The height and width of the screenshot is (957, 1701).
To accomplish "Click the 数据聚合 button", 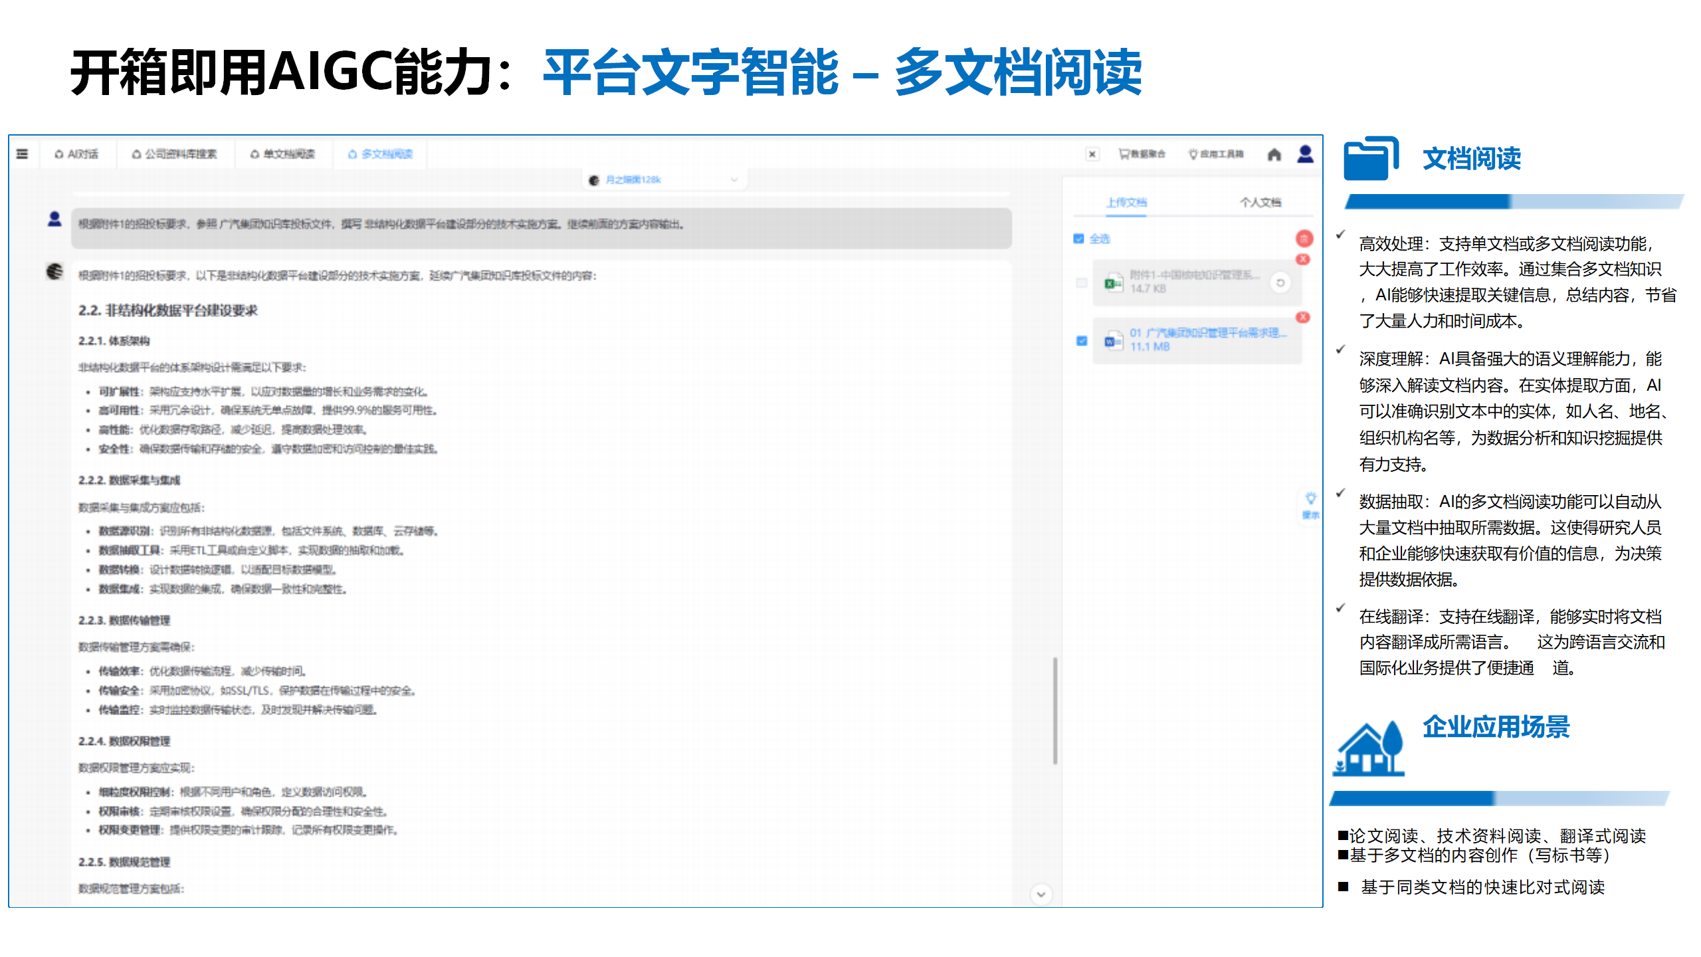I will point(1142,154).
